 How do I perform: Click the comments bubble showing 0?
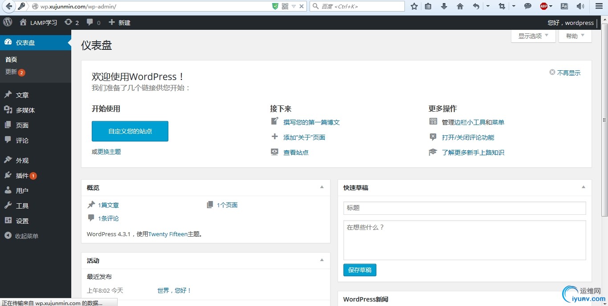94,23
